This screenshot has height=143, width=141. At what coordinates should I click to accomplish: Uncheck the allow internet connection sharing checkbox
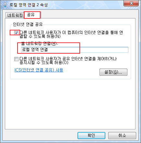pyautogui.click(x=16, y=33)
